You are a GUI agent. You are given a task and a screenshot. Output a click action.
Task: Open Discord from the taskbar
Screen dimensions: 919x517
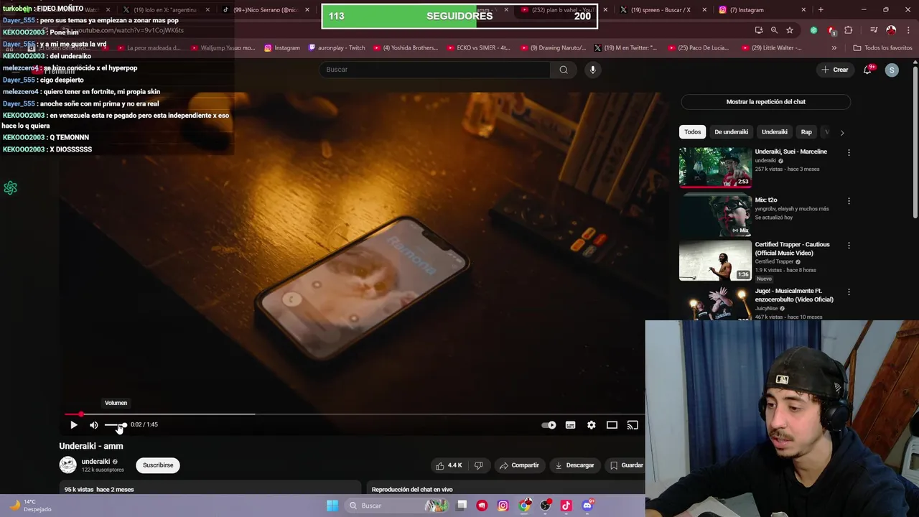[x=587, y=506]
